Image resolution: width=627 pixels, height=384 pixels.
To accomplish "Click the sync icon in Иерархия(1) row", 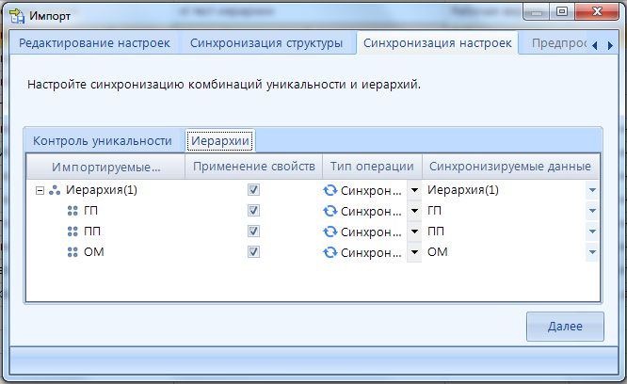I will tap(330, 190).
